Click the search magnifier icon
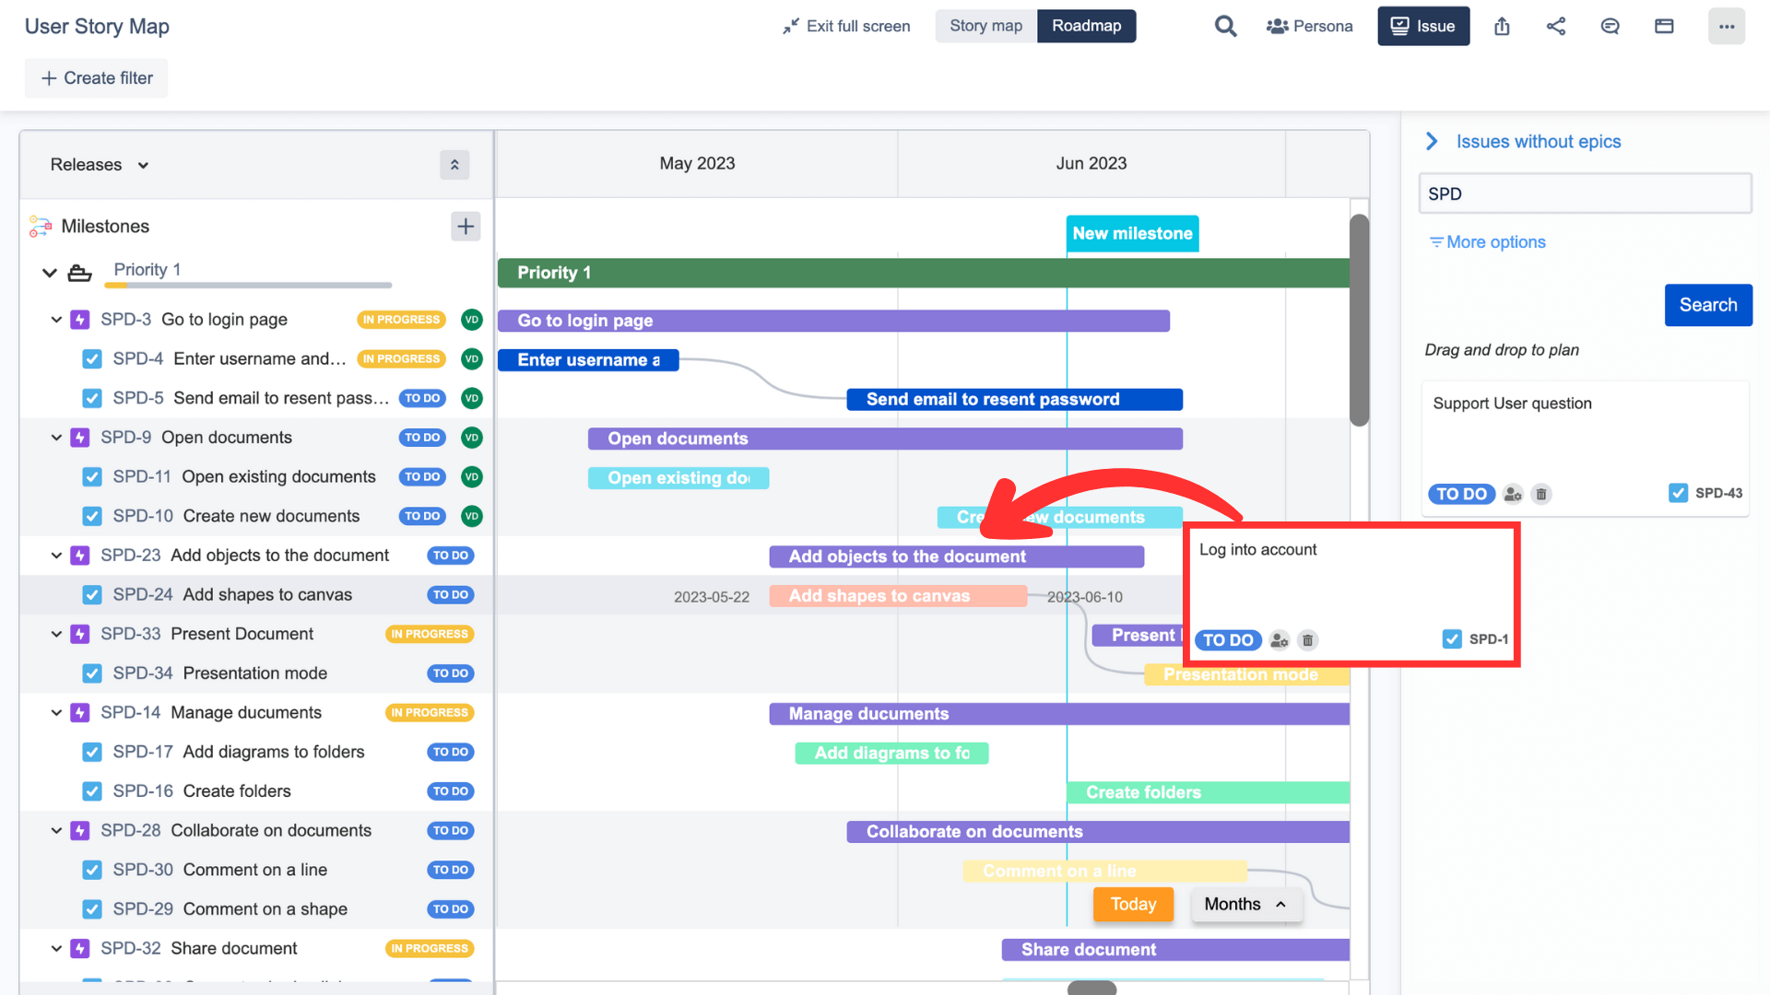Screen dimensions: 1770x995 coord(1225,26)
